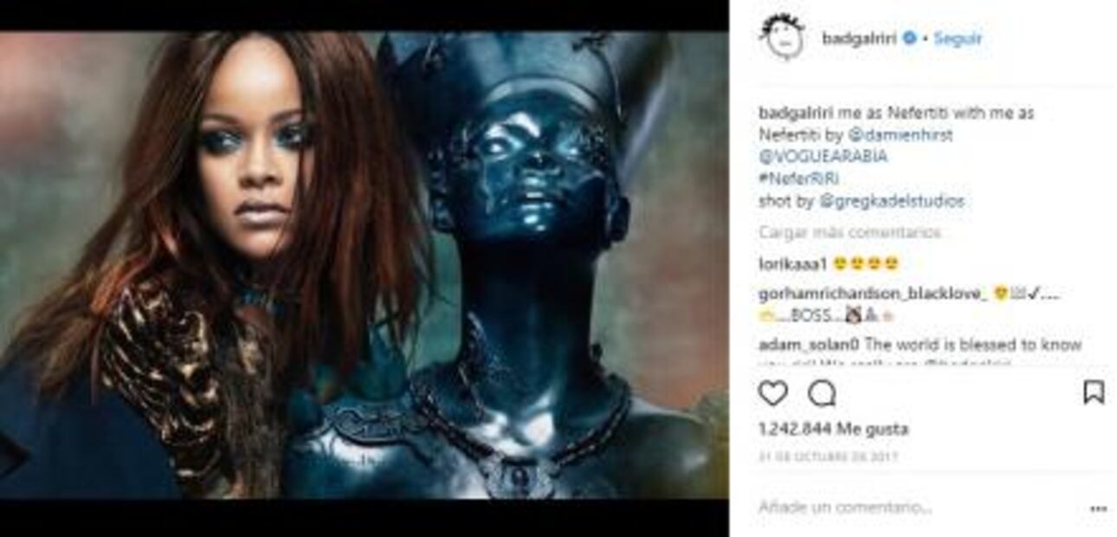The image size is (1117, 537).
Task: Open lorikaaa1 commenter profile
Action: 793,263
